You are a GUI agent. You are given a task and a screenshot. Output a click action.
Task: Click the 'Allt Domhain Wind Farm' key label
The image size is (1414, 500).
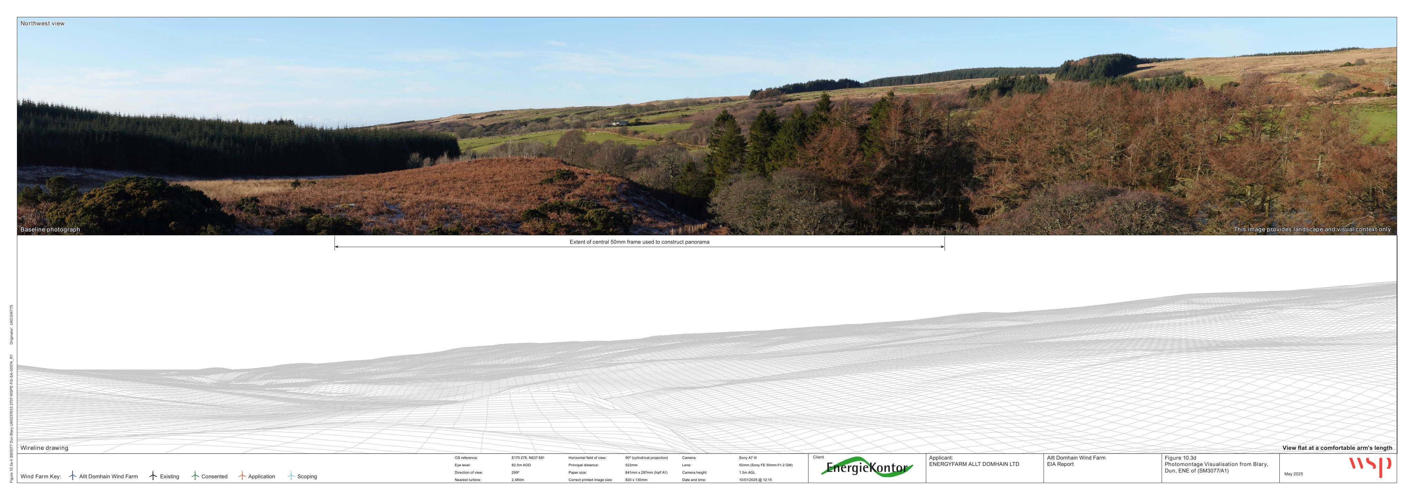[x=108, y=477]
